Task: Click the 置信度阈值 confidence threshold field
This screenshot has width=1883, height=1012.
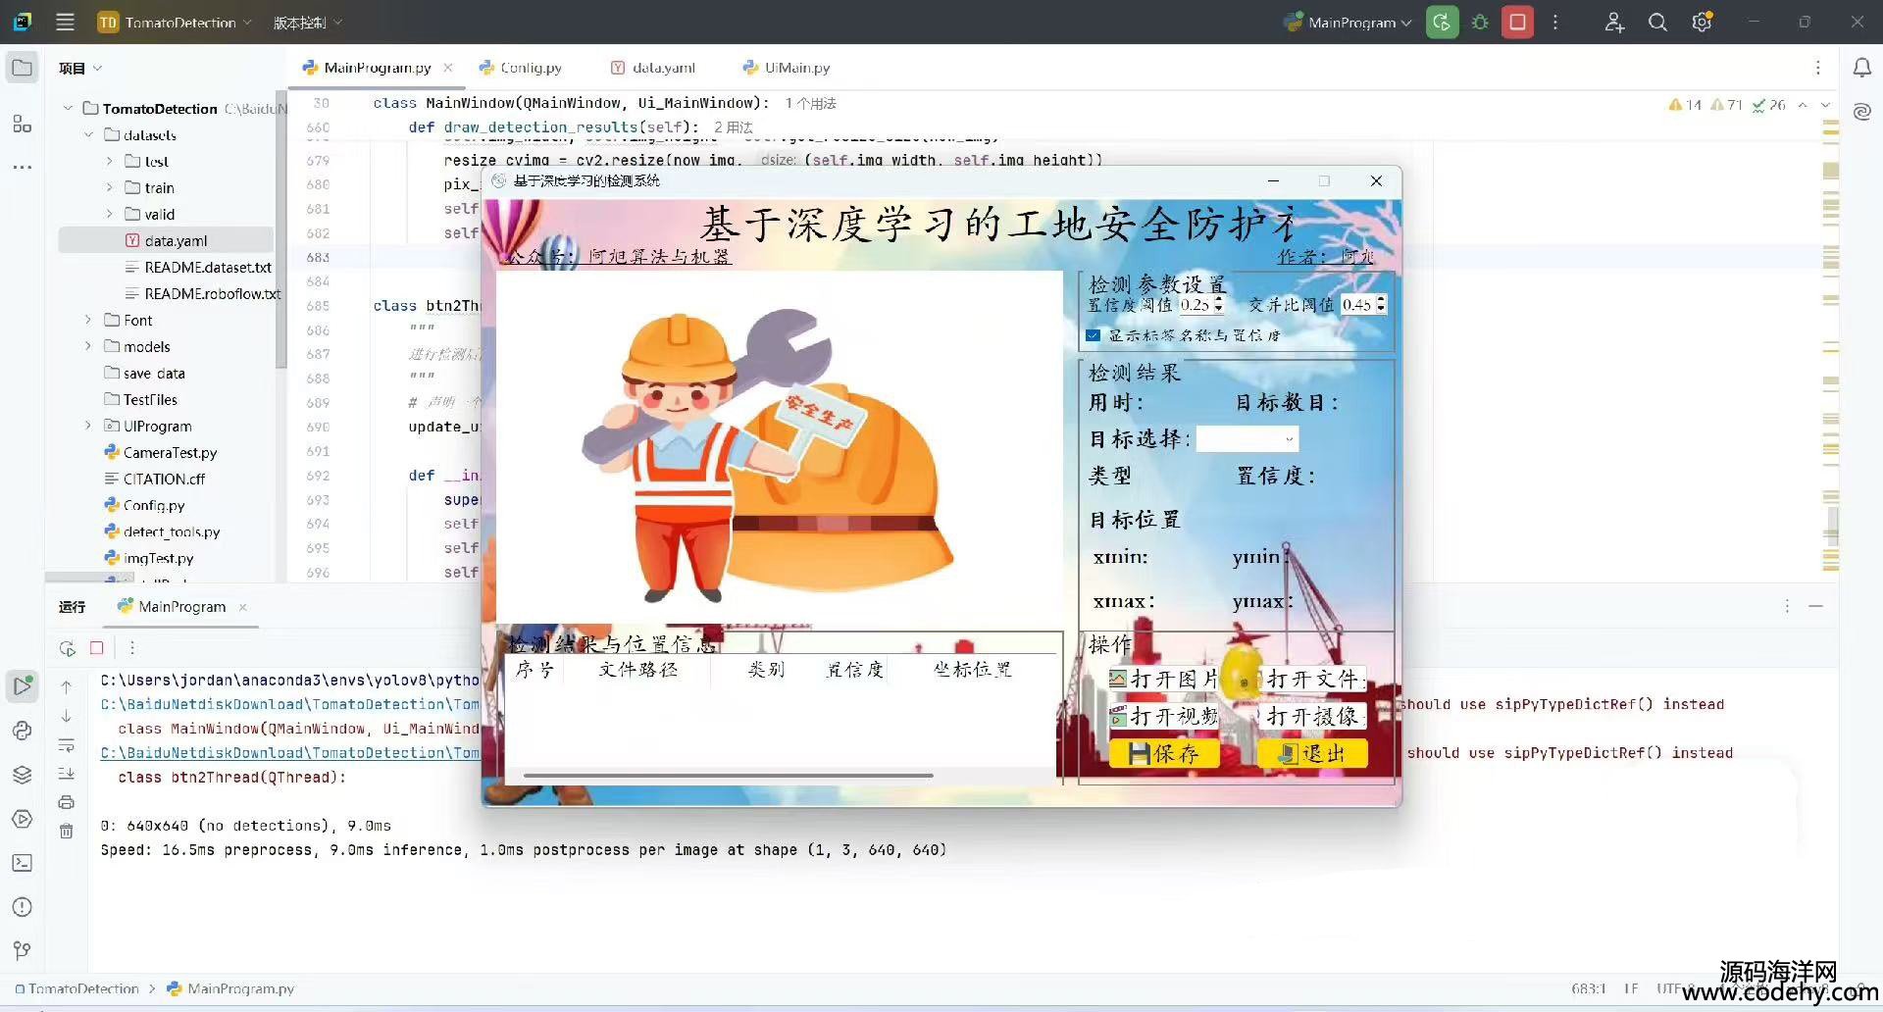Action: (x=1201, y=305)
